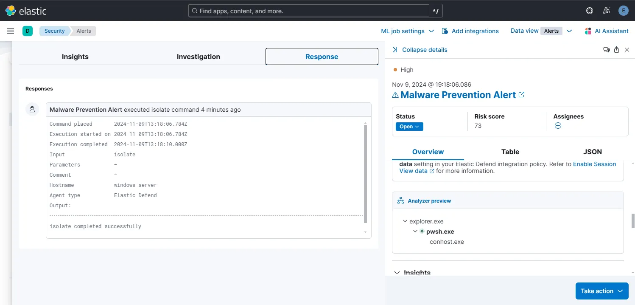The height and width of the screenshot is (305, 635).
Task: Click the chat icon to attach alert to case
Action: [x=607, y=49]
